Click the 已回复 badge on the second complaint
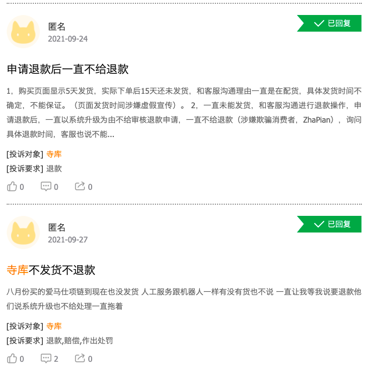 [x=329, y=224]
